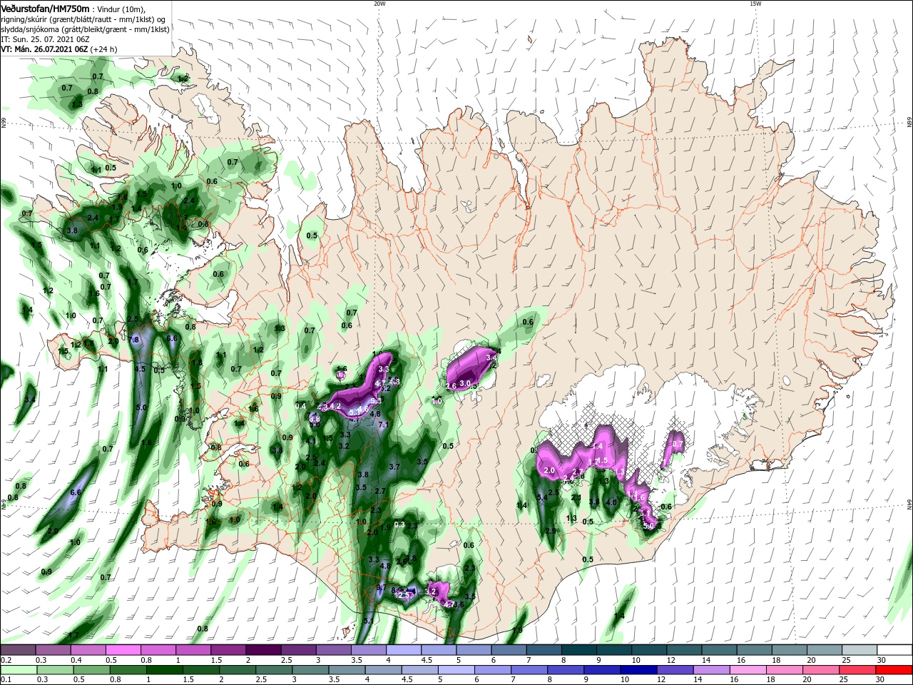913x685 pixels.
Task: Pick the darkest purple 2–2.5 snow scale swatch
Action: click(263, 650)
